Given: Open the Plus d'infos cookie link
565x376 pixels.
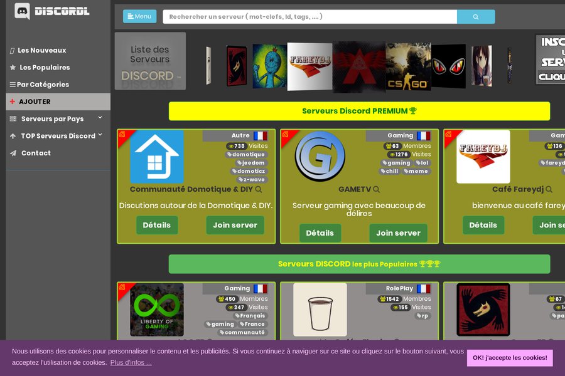Looking at the screenshot, I should [131, 362].
